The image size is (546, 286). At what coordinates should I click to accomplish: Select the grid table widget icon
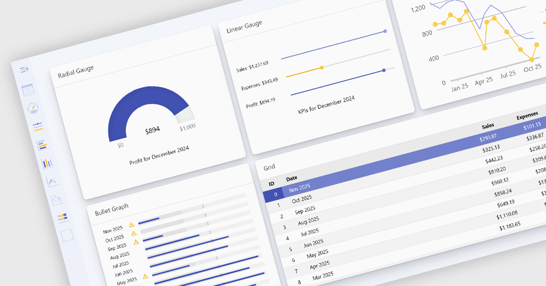[28, 89]
